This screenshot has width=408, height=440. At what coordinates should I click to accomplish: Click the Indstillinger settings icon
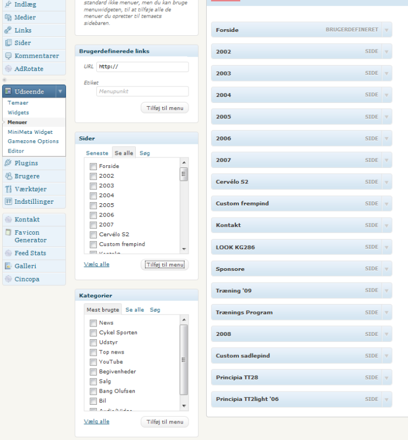8,202
